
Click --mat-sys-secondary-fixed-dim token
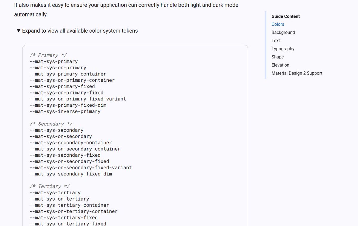coord(71,174)
